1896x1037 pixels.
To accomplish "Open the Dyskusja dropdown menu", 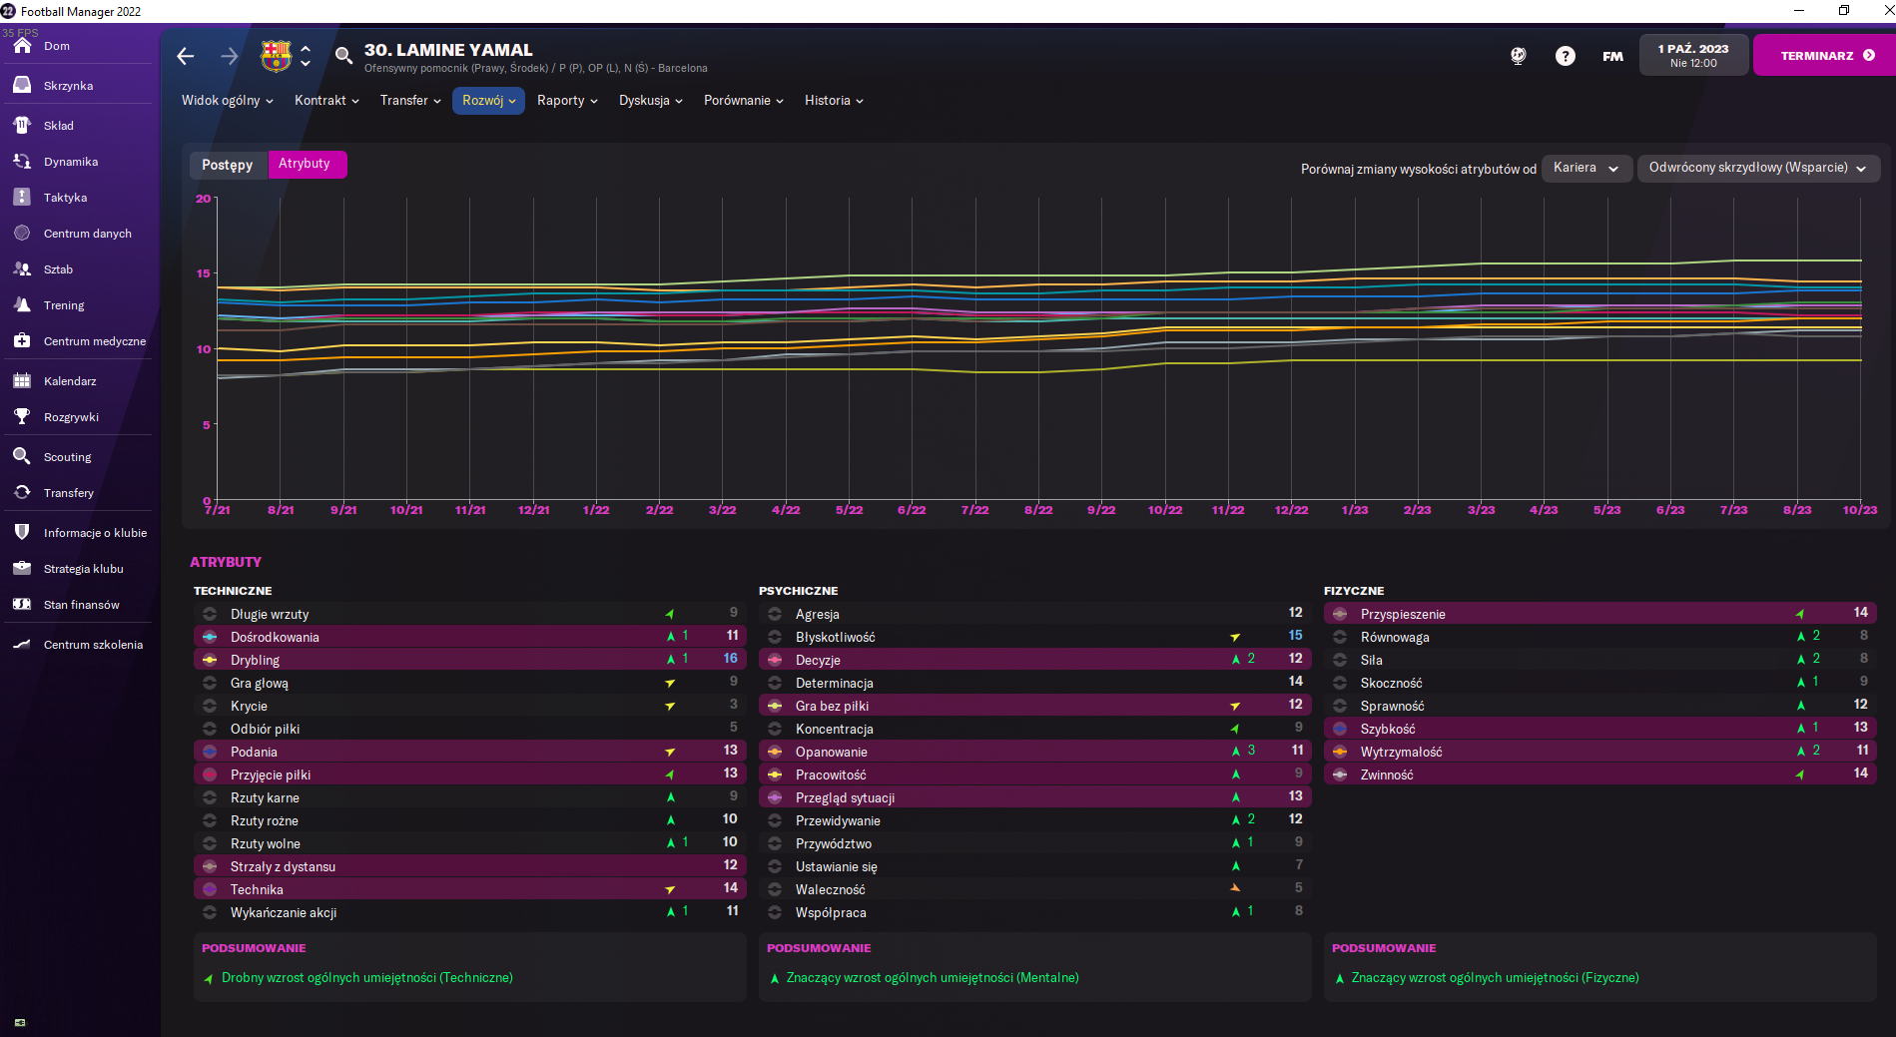I will point(651,101).
